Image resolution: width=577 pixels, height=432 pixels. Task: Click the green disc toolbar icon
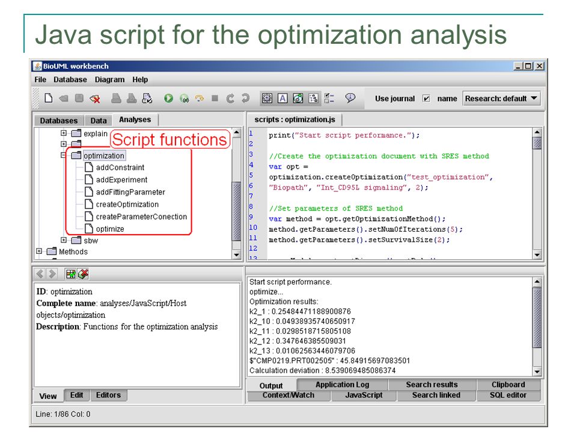click(x=298, y=98)
